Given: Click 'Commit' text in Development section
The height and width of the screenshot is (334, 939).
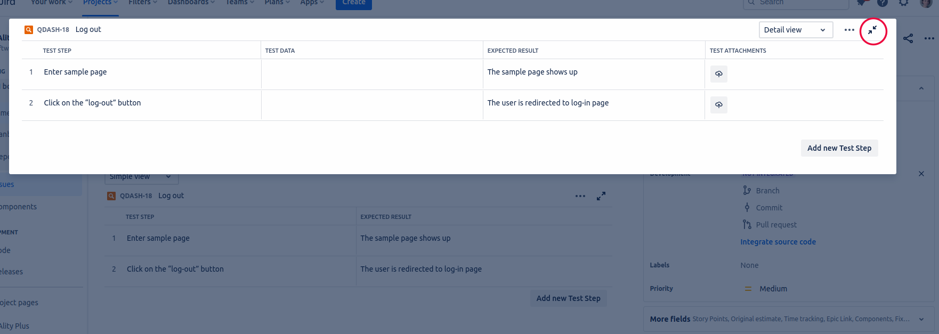Looking at the screenshot, I should click(x=769, y=208).
